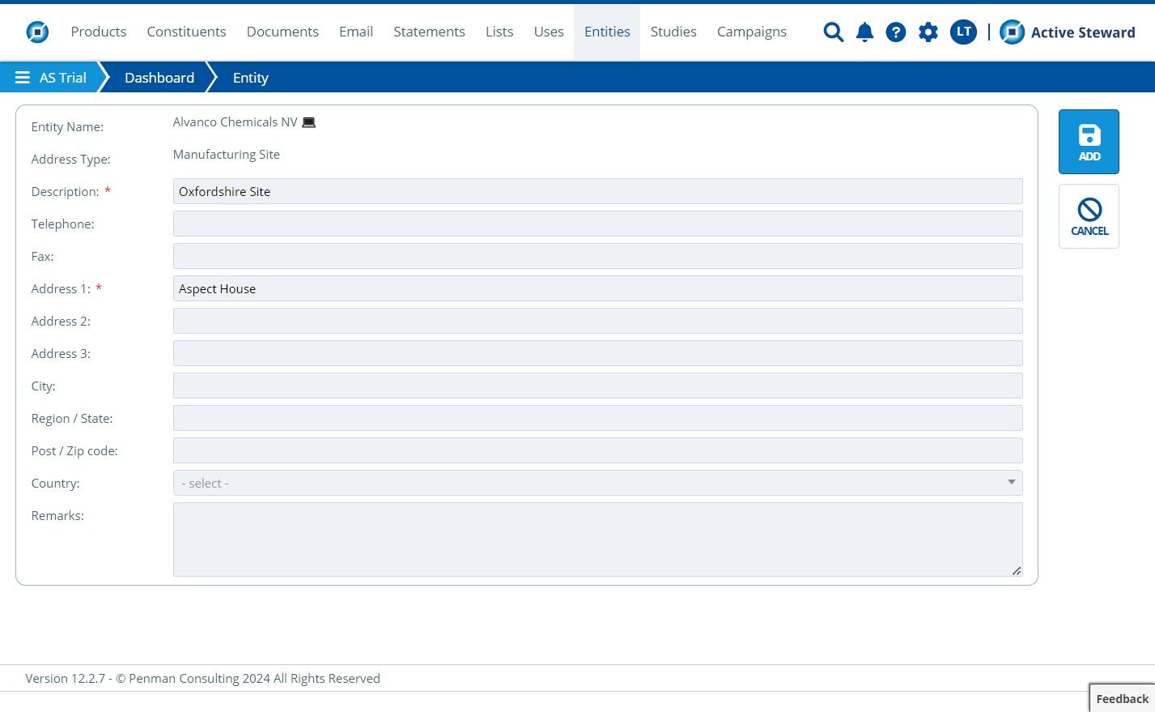Click the Entity breadcrumb

[250, 78]
